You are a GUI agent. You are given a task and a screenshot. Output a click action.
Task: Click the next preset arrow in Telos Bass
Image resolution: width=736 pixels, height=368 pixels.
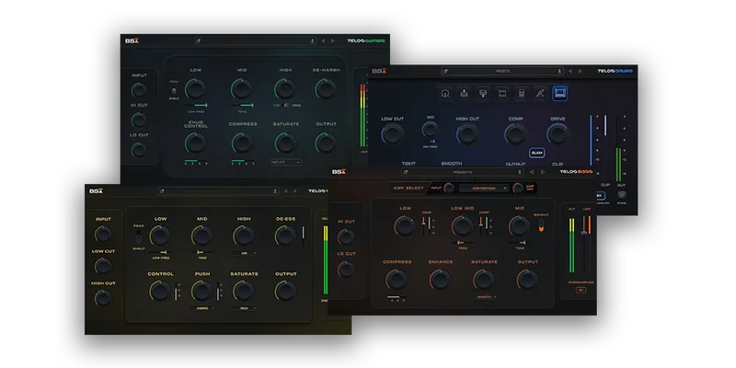coord(543,172)
